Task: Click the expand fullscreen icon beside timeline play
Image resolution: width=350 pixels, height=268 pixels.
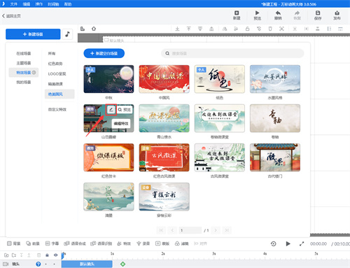Action: click(302, 244)
